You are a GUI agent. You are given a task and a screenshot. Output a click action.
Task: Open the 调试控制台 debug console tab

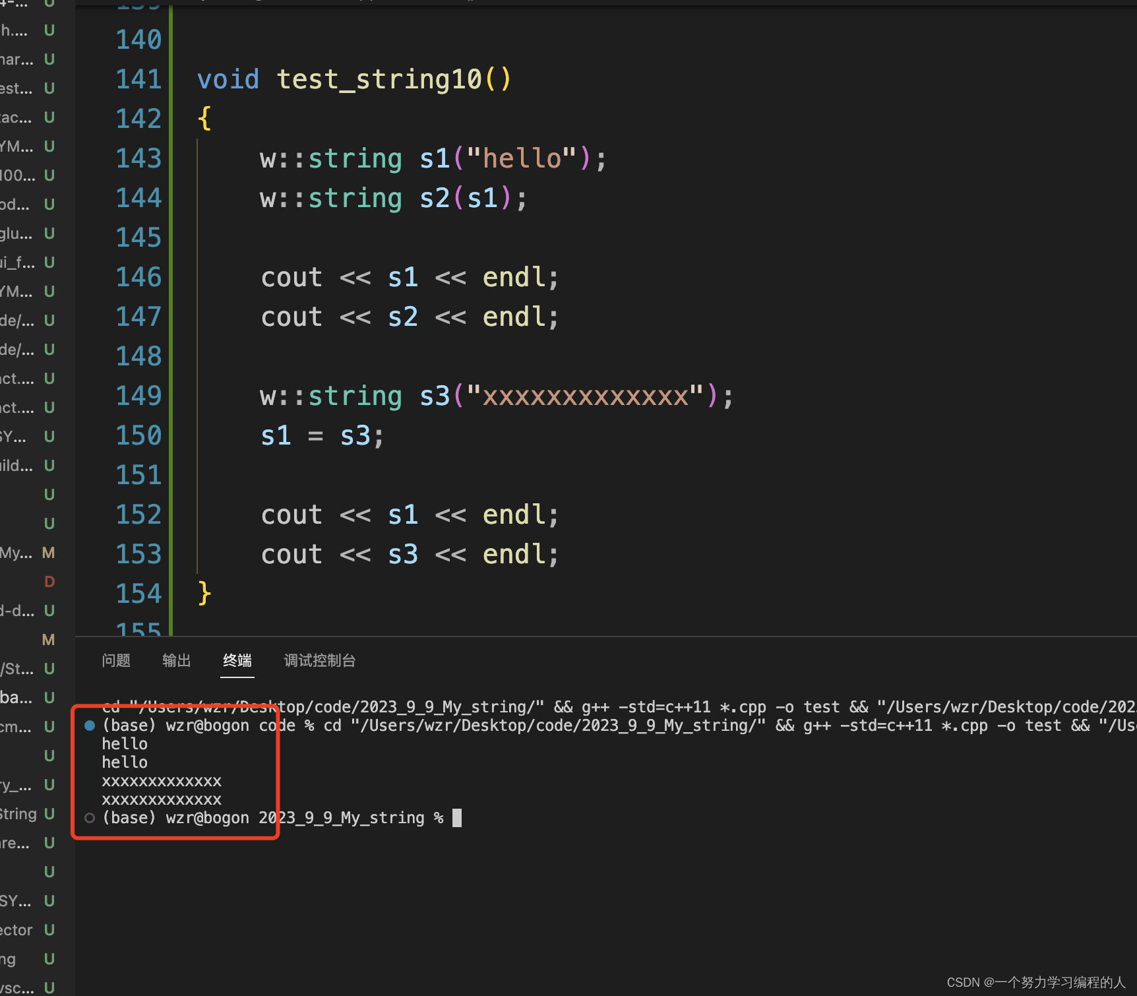pos(320,660)
